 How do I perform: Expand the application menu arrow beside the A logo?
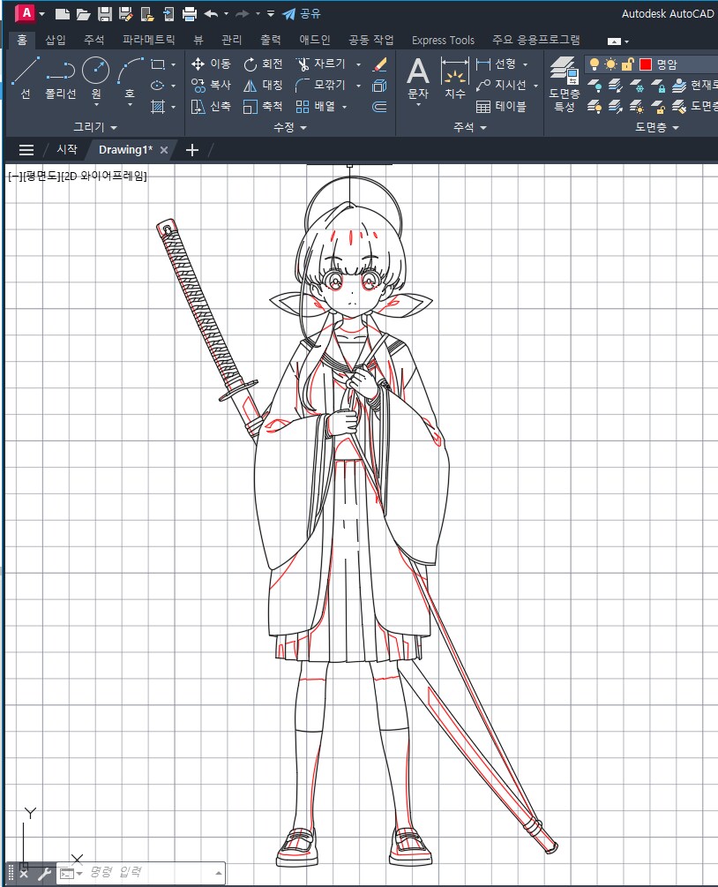tap(41, 14)
